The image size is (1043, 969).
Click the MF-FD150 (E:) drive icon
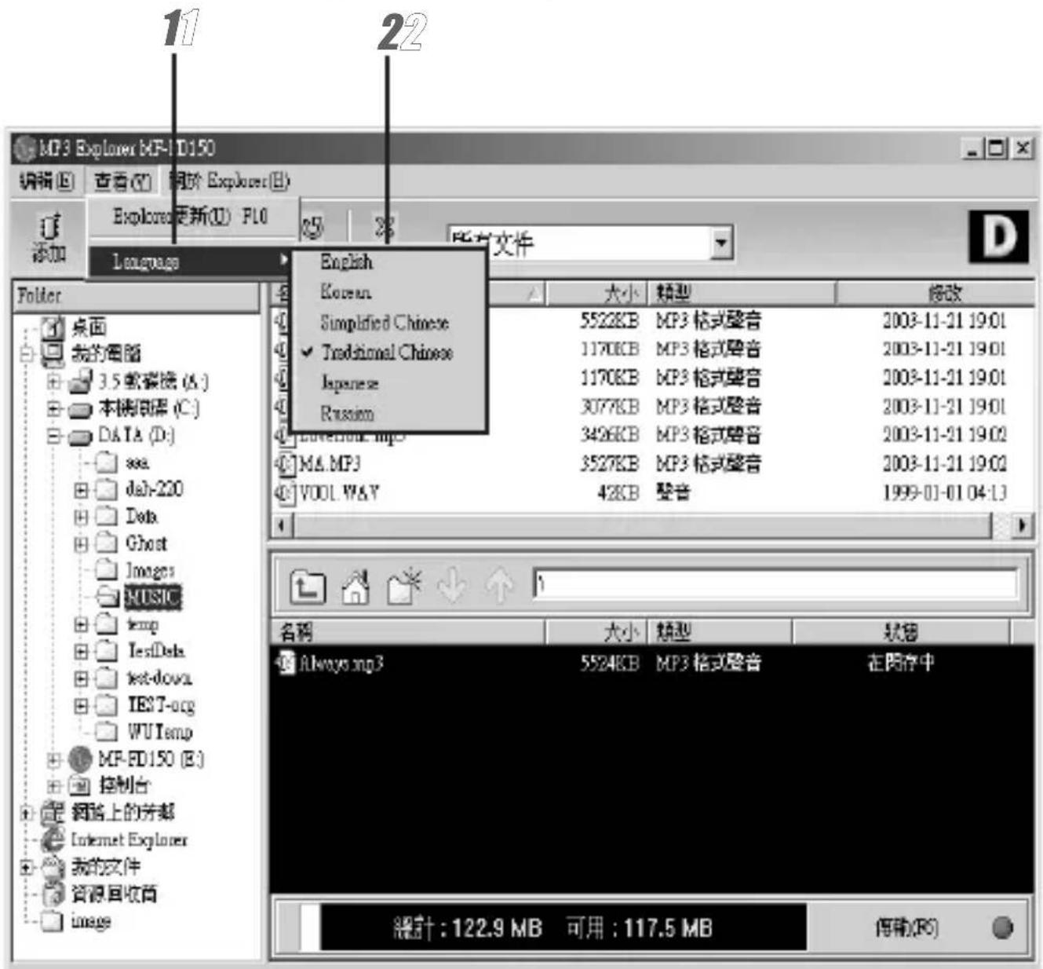pyautogui.click(x=80, y=759)
